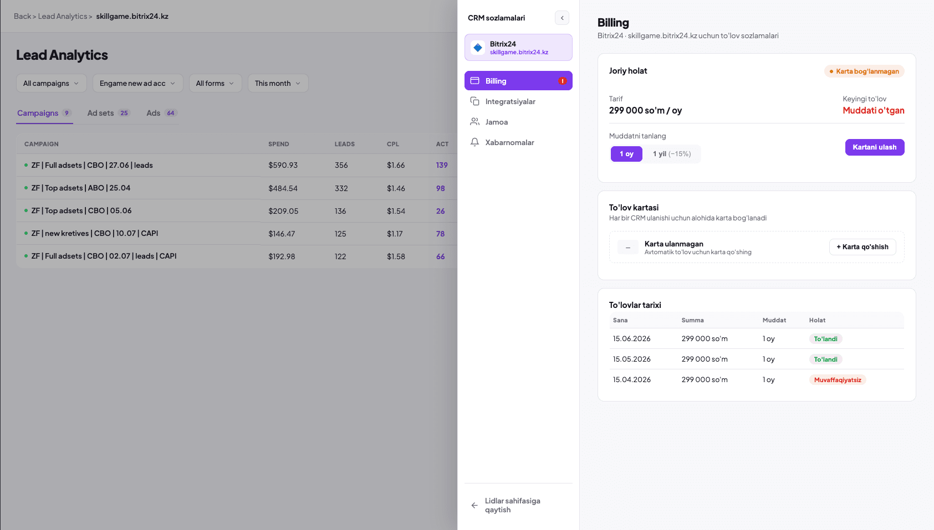Click the Jamoa team users icon
The image size is (934, 530).
pyautogui.click(x=474, y=122)
